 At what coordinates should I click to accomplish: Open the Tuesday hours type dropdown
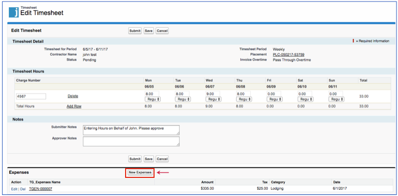[183, 99]
